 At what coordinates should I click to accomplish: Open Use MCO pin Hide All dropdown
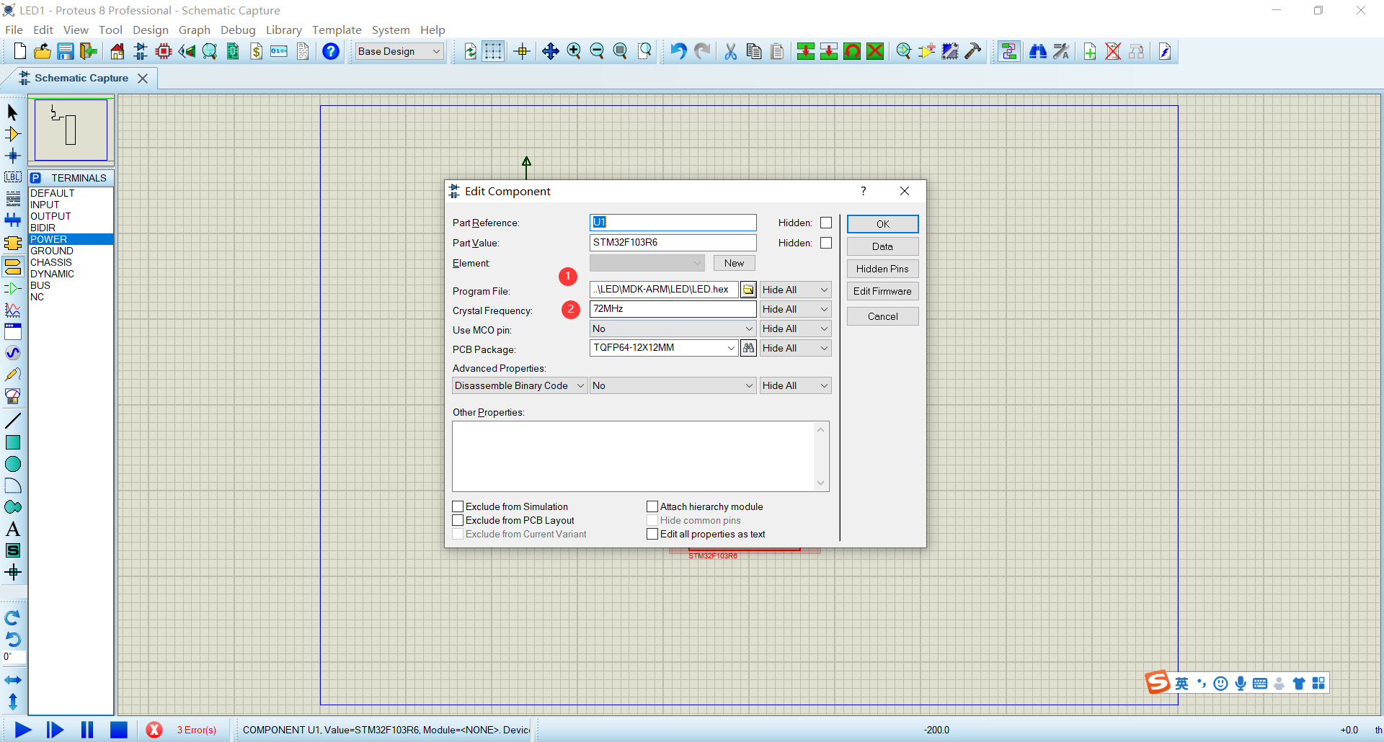[795, 328]
